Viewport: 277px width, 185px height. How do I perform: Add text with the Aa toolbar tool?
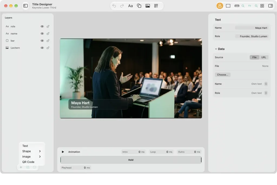pos(130,6)
